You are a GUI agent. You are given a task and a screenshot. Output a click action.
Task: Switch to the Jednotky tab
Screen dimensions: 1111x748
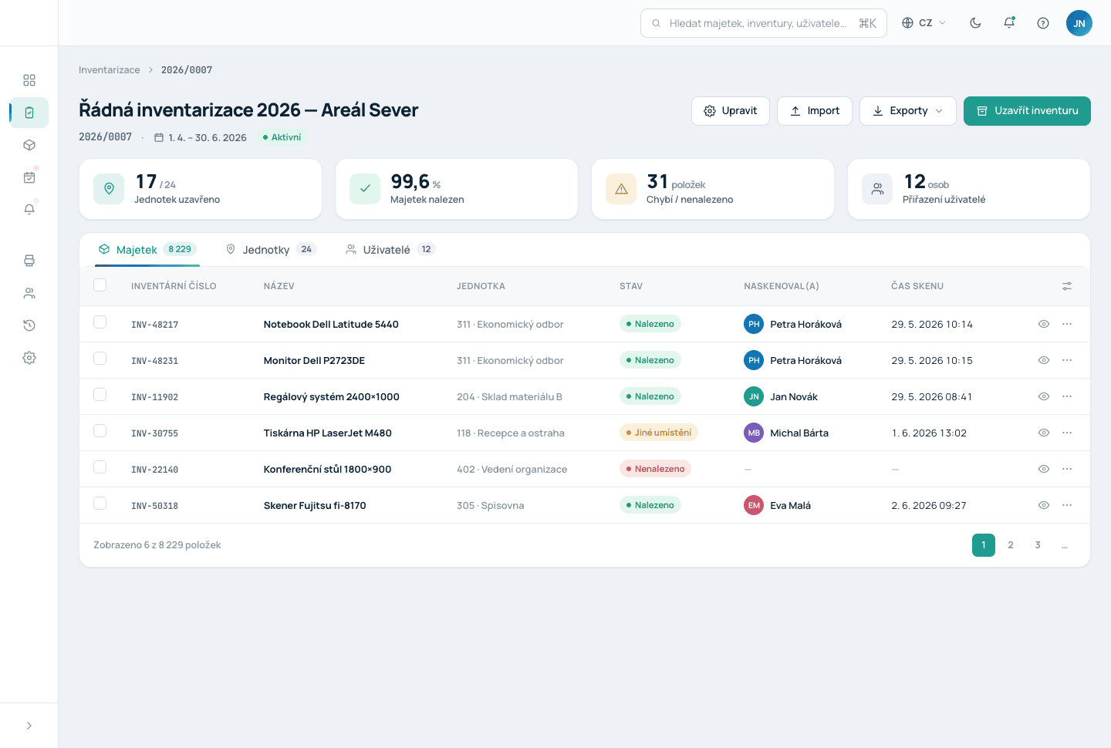[x=271, y=250]
